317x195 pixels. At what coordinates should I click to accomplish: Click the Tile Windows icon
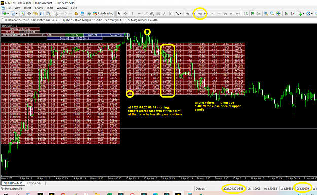pyautogui.click(x=278, y=13)
